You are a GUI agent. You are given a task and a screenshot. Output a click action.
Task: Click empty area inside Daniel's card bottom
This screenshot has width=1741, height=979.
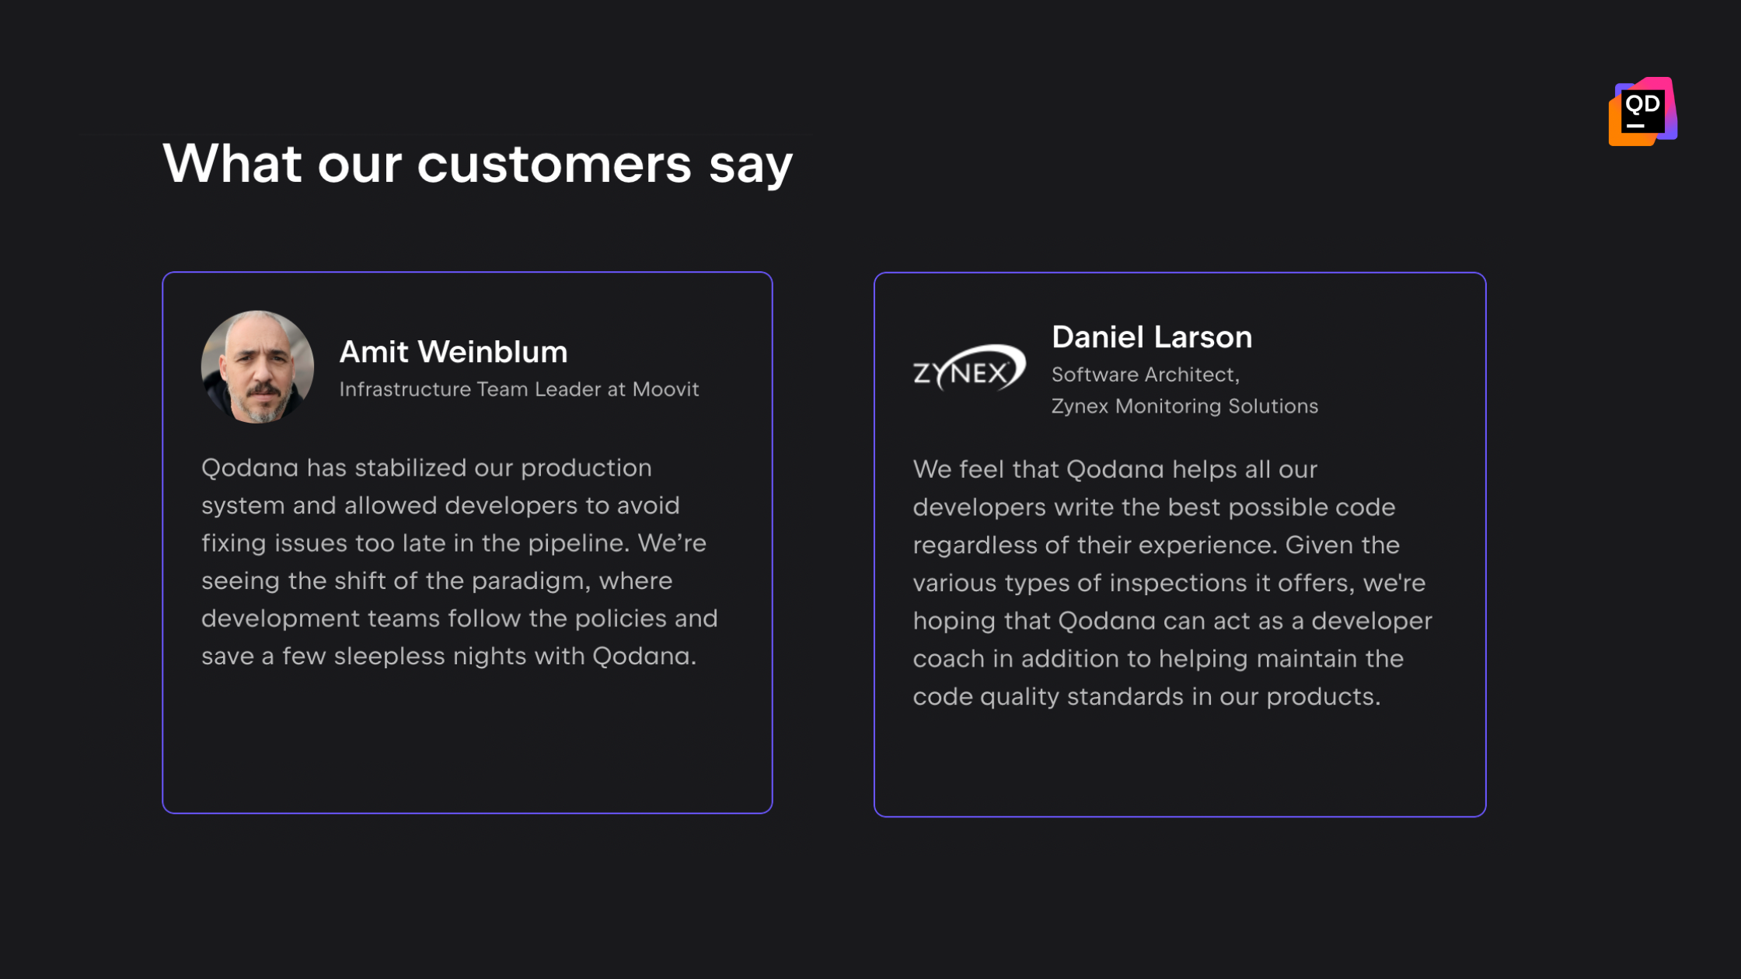coord(1180,765)
